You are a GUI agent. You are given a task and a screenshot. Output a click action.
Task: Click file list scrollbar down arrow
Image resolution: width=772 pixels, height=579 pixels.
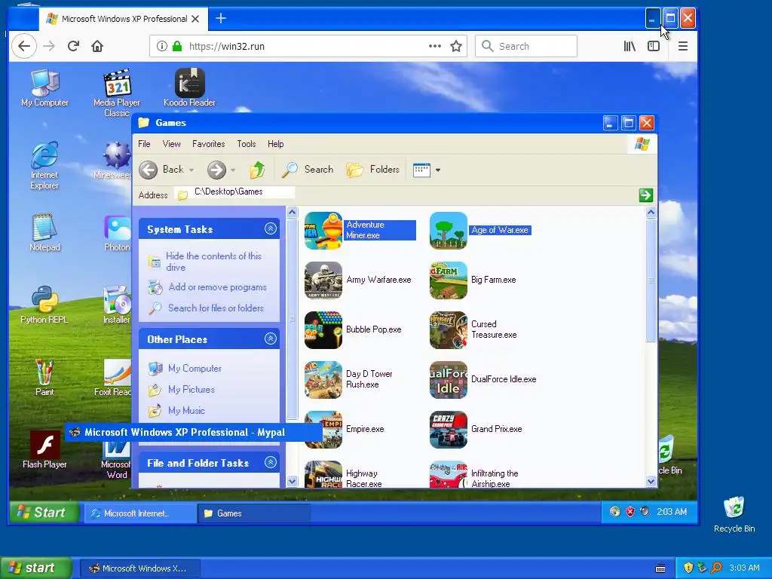click(651, 482)
